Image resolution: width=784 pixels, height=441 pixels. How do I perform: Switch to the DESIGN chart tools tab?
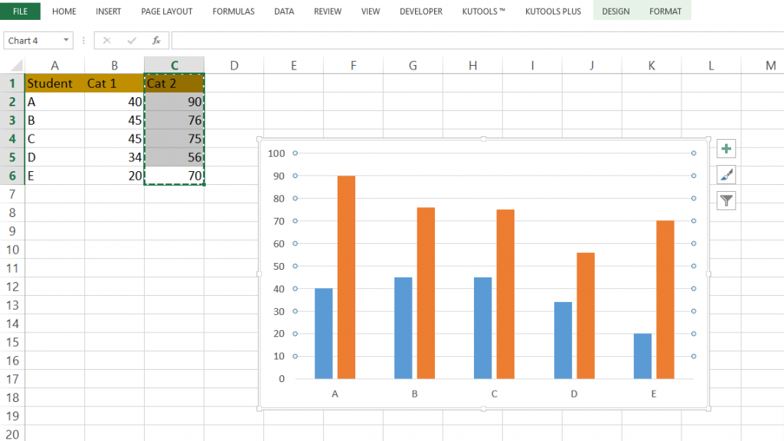616,11
